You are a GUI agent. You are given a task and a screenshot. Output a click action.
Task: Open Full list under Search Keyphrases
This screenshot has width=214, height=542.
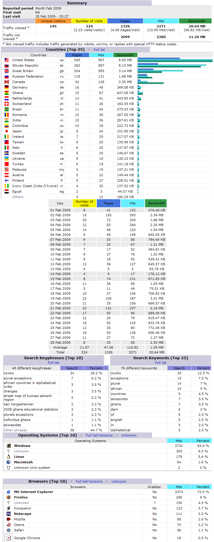point(53,363)
